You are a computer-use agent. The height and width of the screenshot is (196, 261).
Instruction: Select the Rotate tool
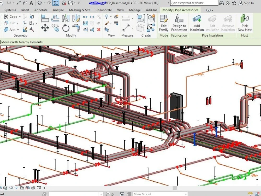(x=66, y=28)
